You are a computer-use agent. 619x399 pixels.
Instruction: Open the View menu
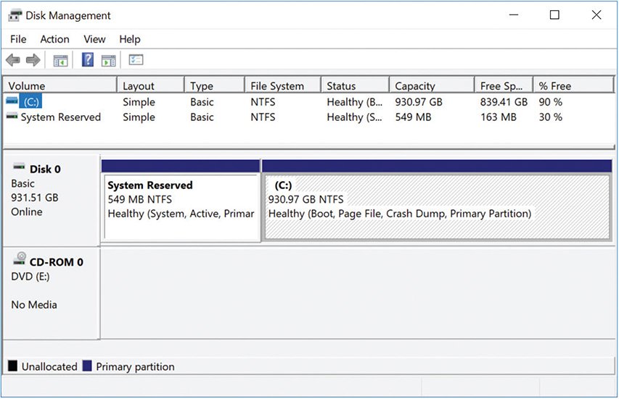click(94, 39)
